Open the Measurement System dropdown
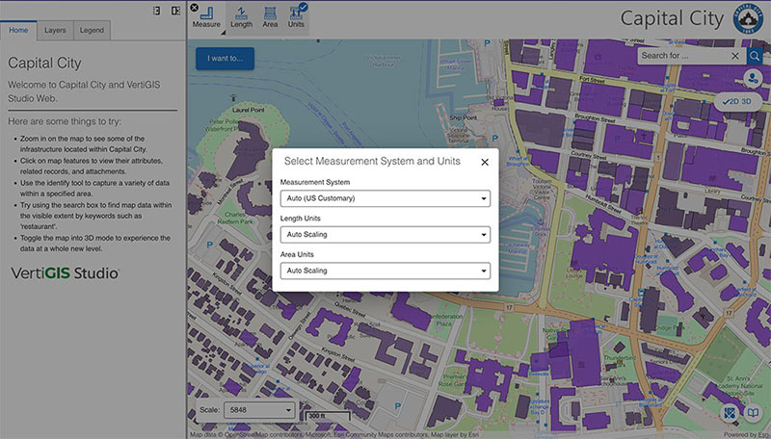The width and height of the screenshot is (771, 439). click(385, 198)
